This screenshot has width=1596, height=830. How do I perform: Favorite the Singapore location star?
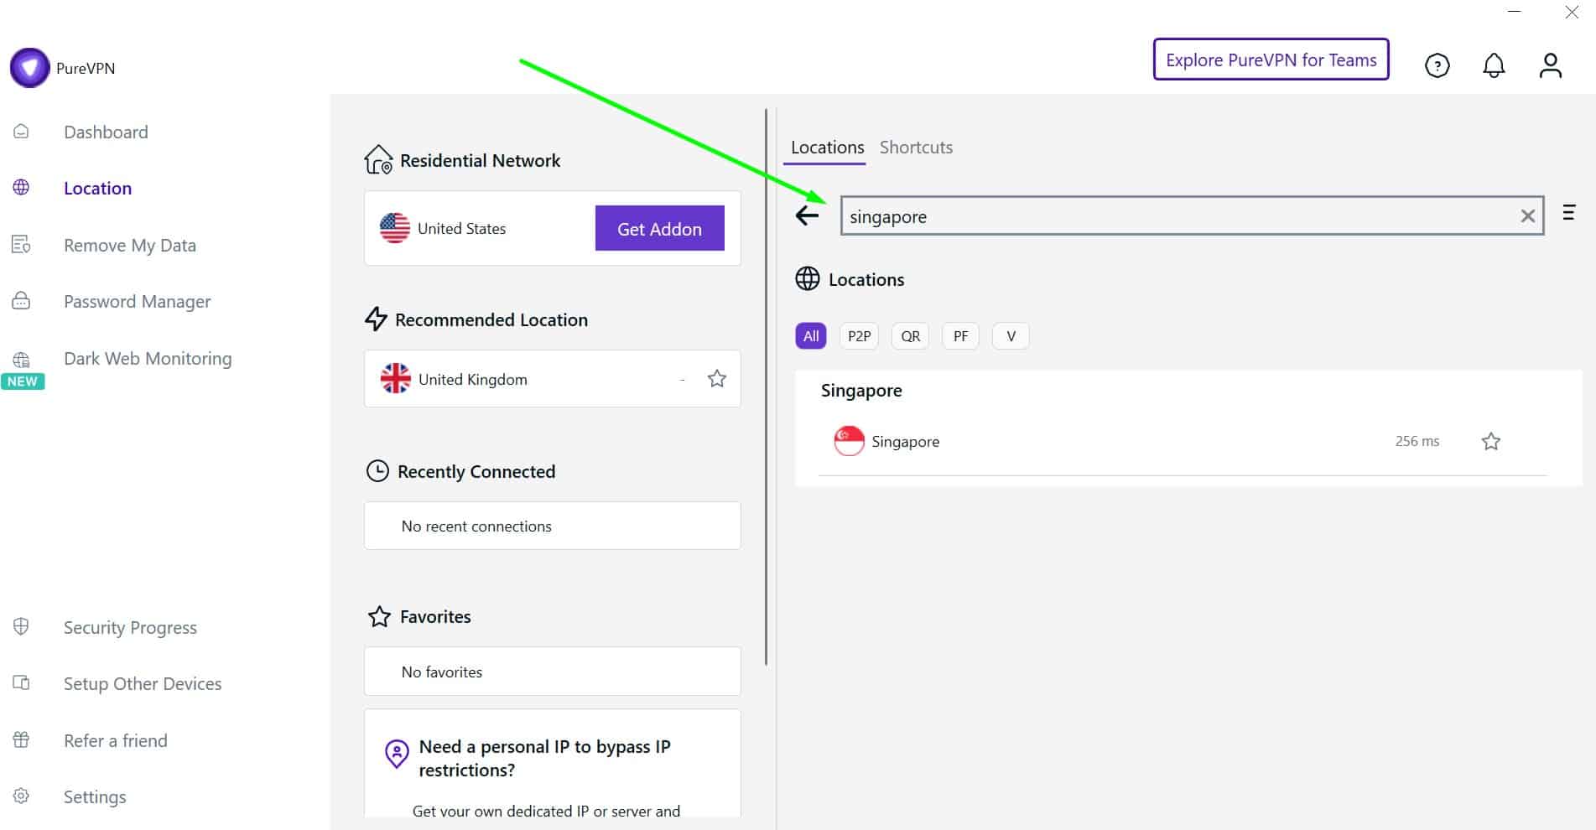point(1490,442)
